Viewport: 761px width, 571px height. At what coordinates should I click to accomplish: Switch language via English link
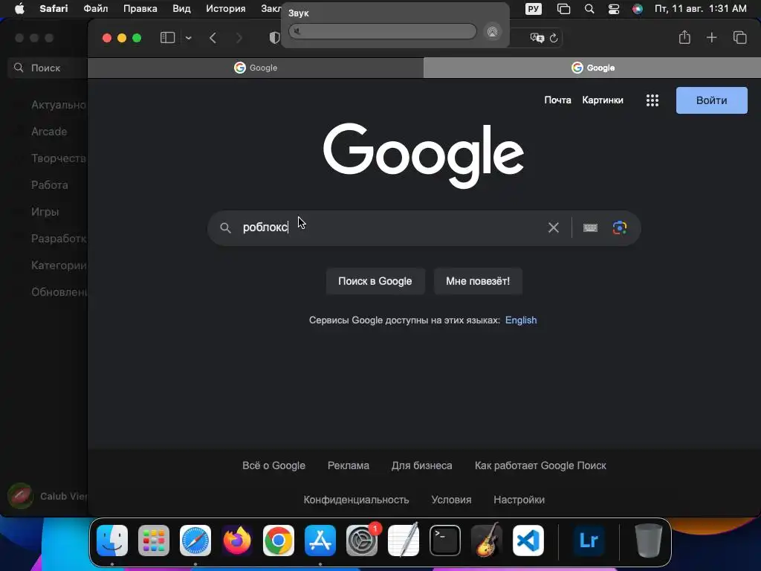pyautogui.click(x=521, y=320)
